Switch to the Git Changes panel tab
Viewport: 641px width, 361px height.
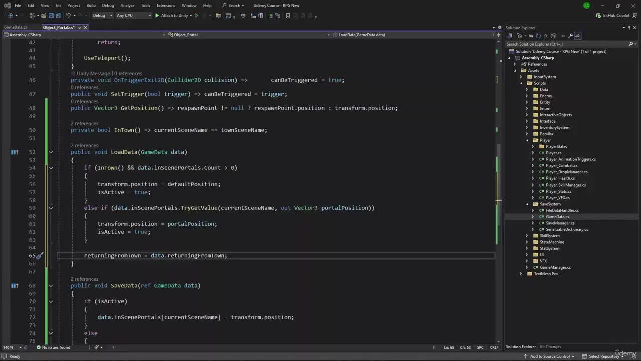[x=550, y=347]
